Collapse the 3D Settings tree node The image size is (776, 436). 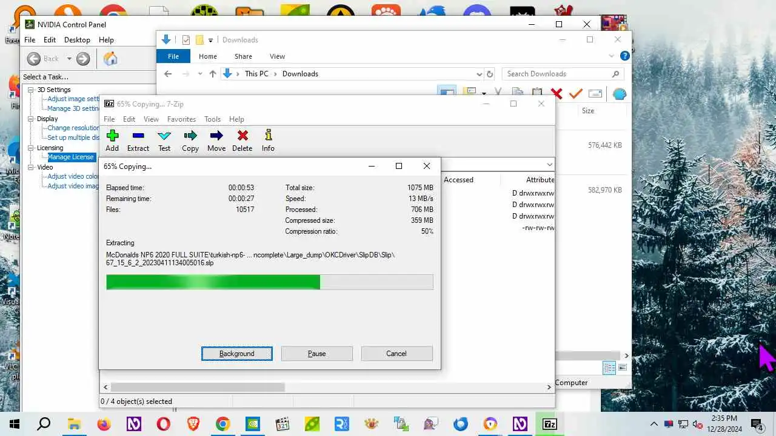pos(31,90)
